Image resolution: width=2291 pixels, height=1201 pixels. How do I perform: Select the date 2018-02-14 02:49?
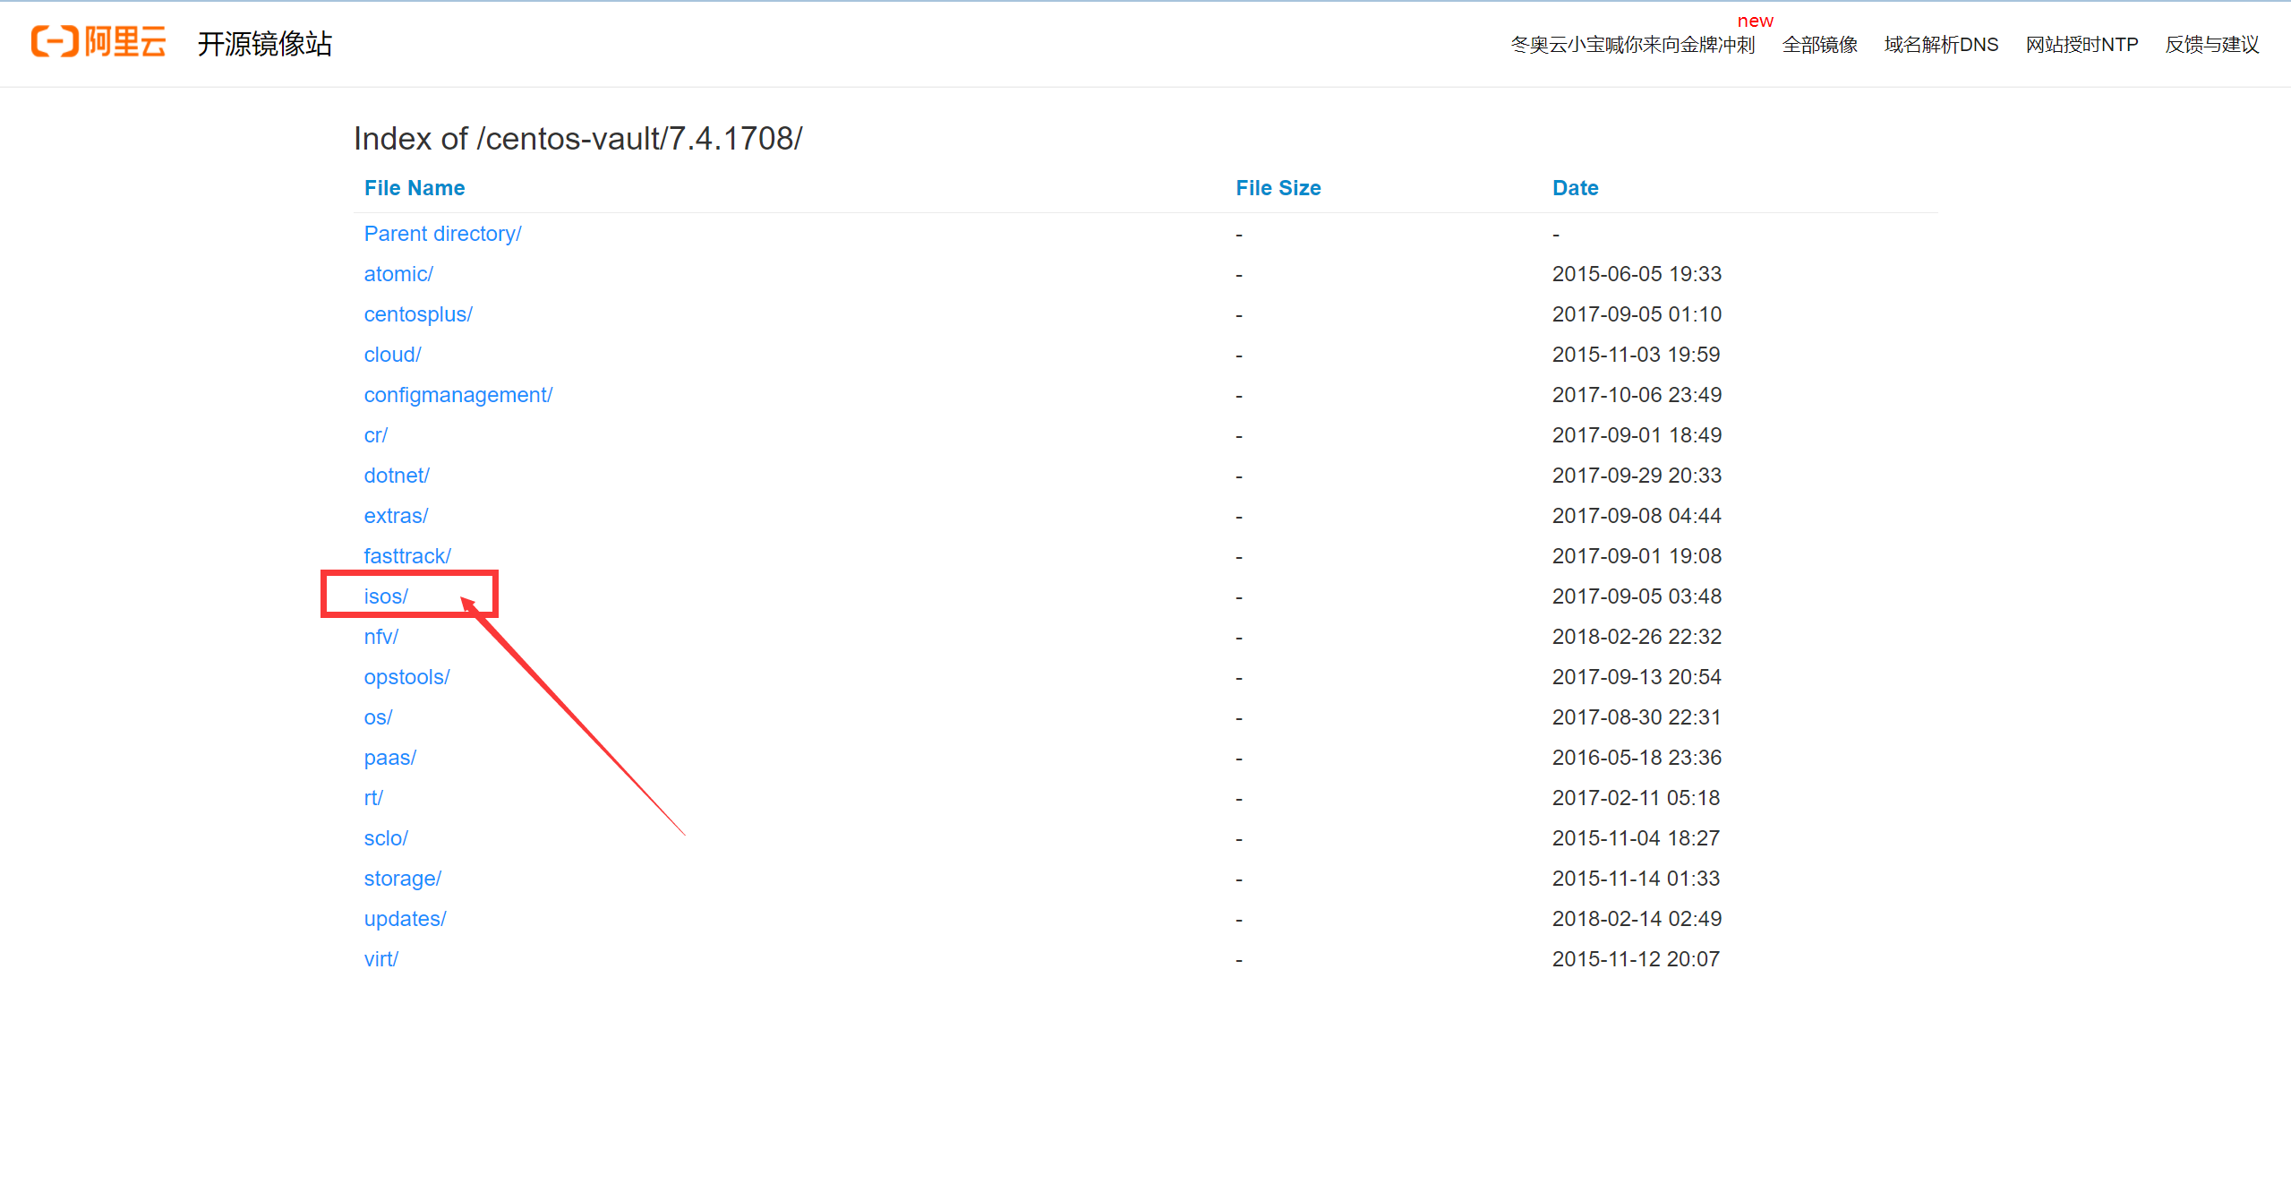pos(1637,919)
